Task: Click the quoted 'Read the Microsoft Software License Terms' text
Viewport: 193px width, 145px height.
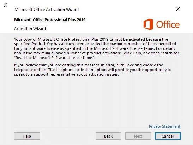Action: [55, 58]
